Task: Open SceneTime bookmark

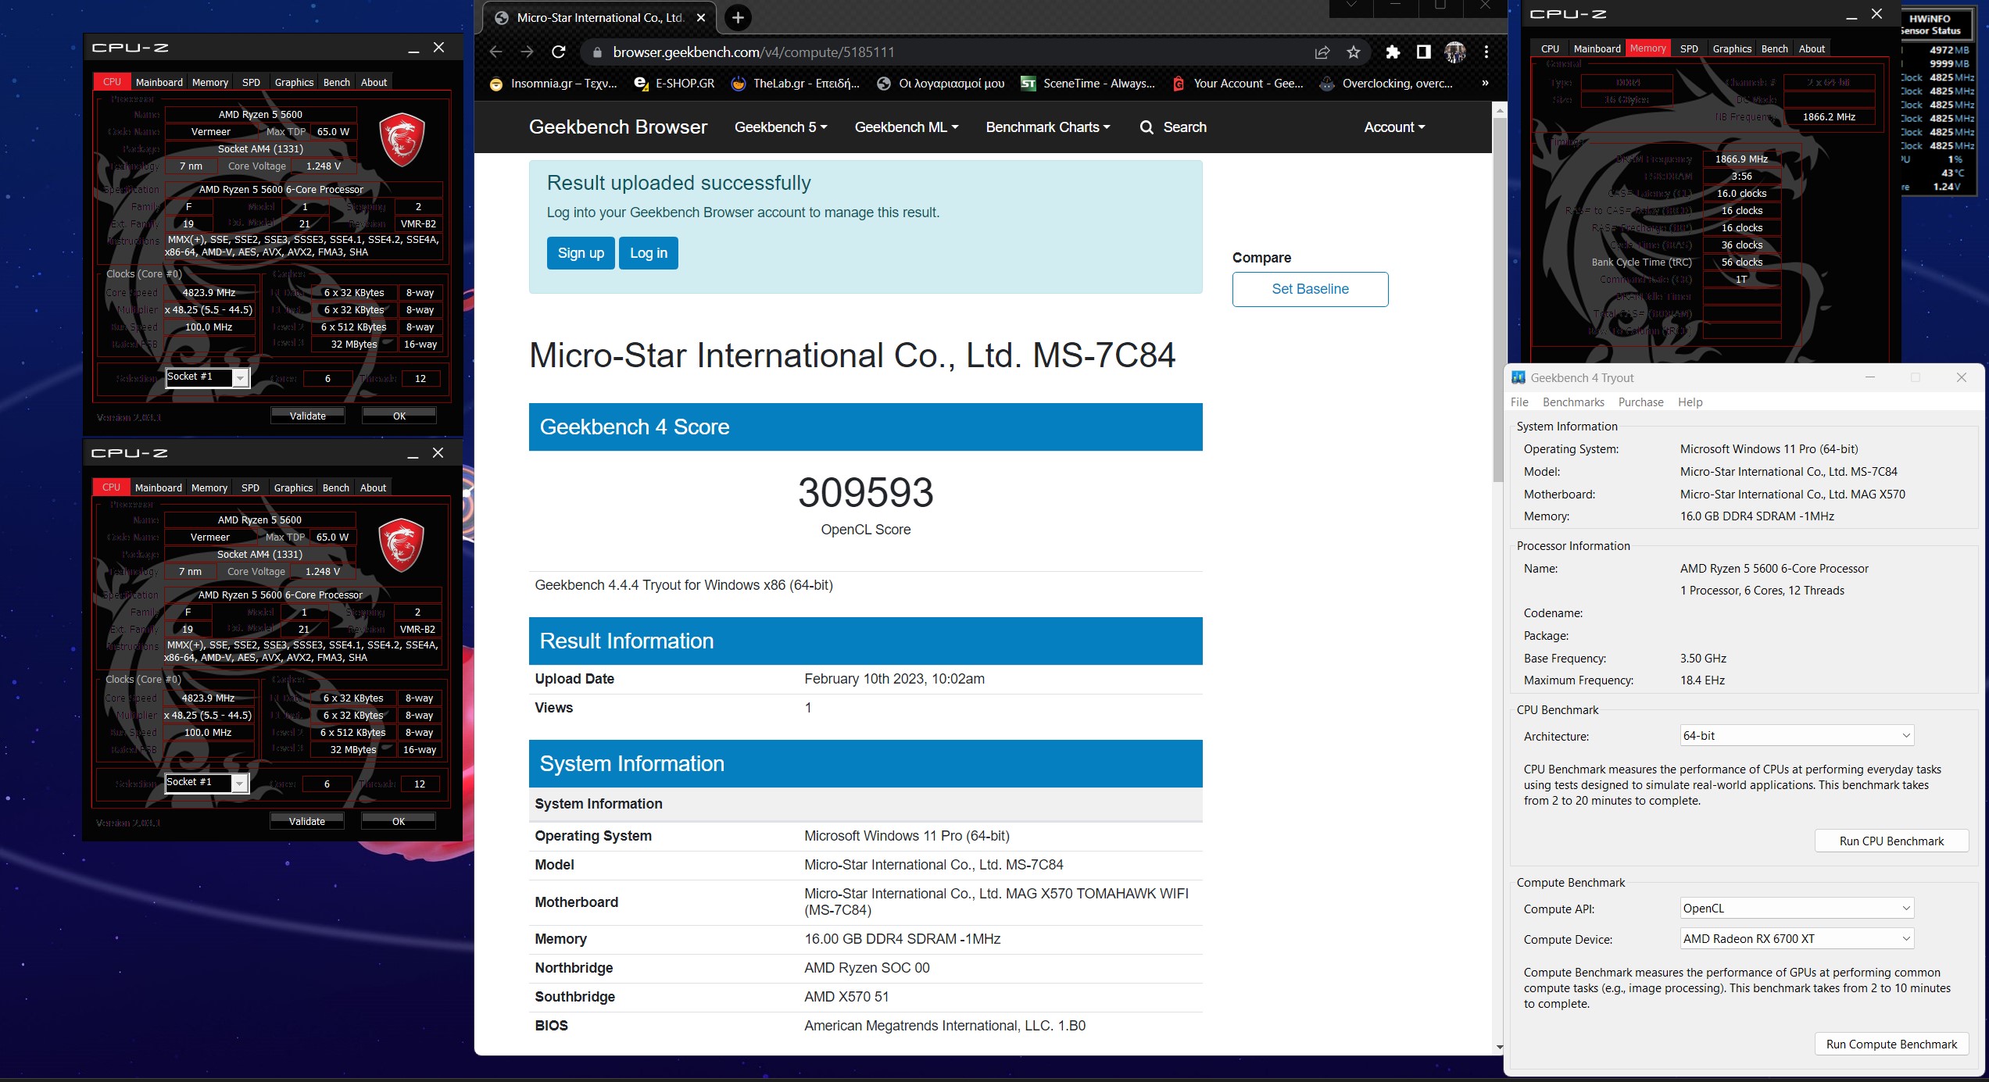Action: pos(1088,84)
